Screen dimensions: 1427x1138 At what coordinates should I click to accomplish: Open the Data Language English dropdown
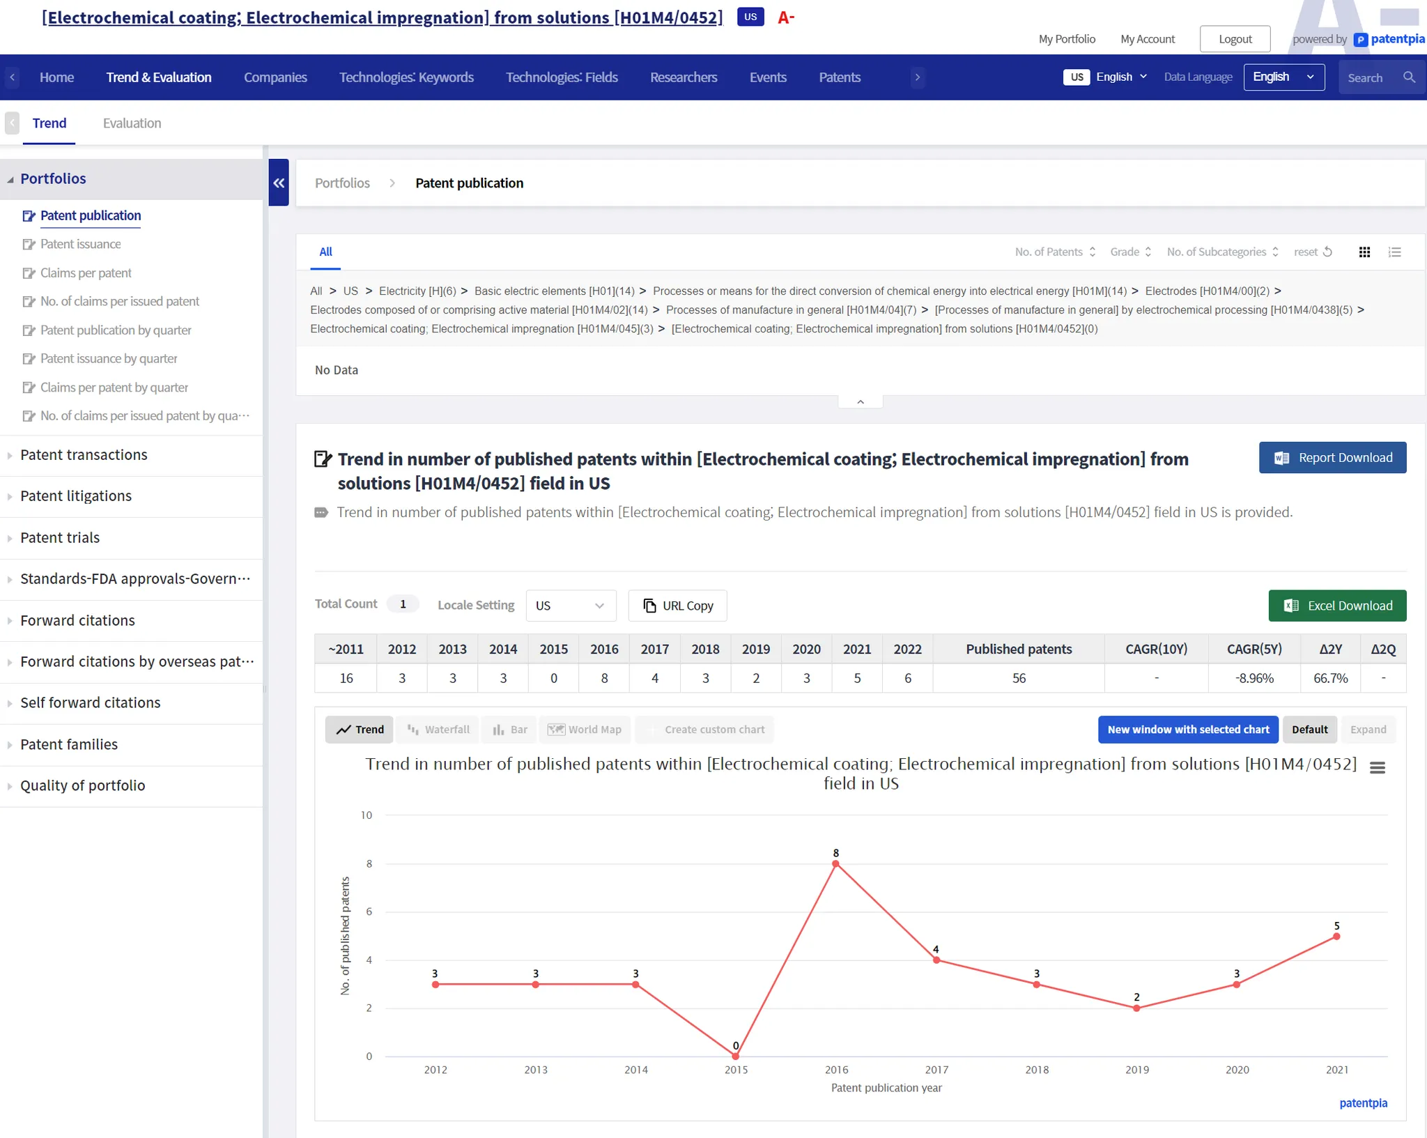tap(1283, 77)
